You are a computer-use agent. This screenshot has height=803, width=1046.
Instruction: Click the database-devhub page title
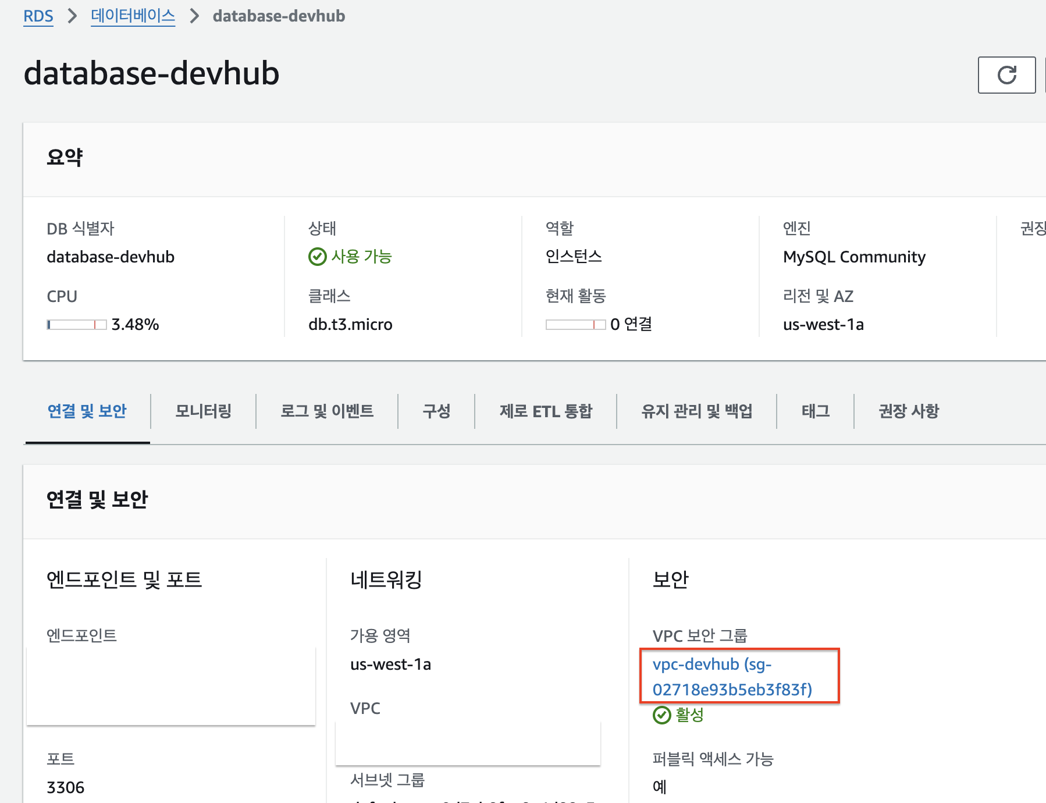[151, 73]
